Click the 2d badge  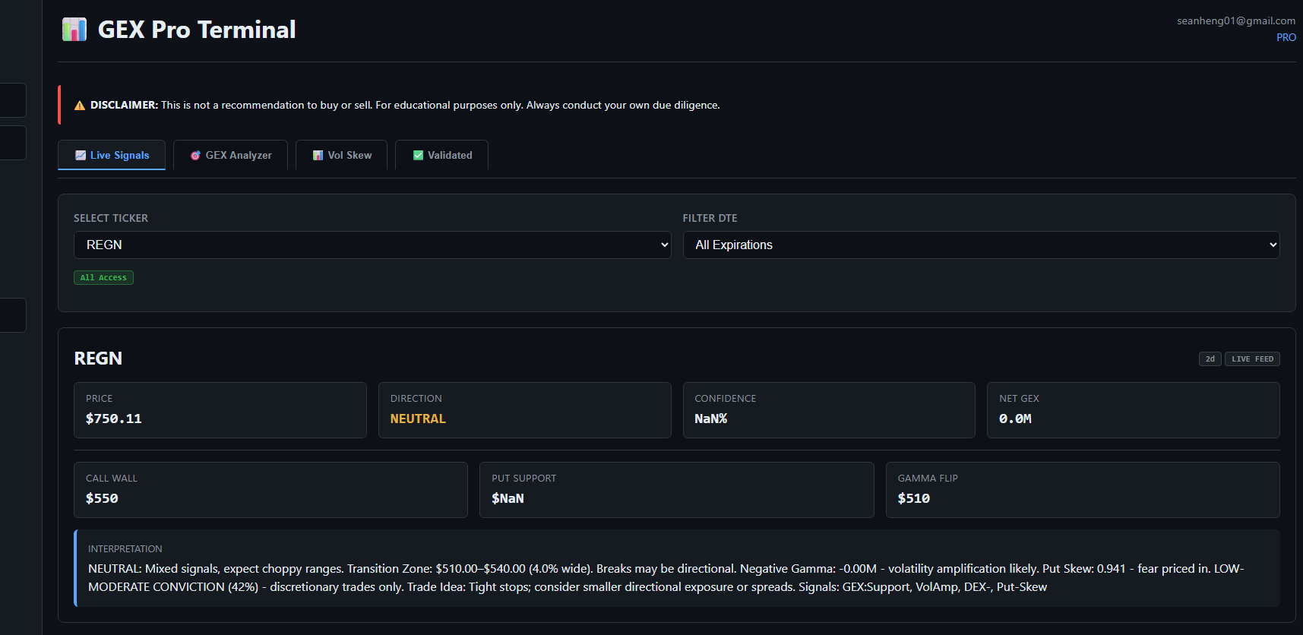point(1210,359)
